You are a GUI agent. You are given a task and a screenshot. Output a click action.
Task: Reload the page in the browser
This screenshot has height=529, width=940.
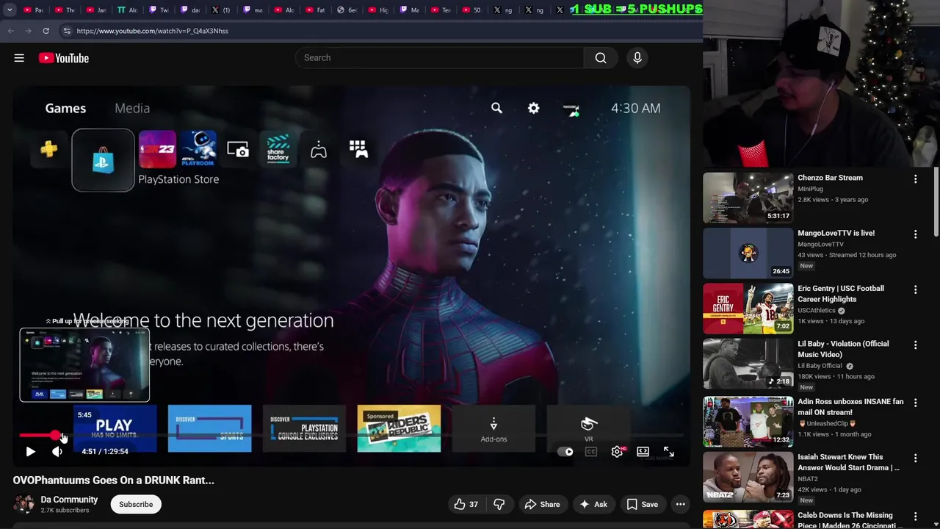46,31
